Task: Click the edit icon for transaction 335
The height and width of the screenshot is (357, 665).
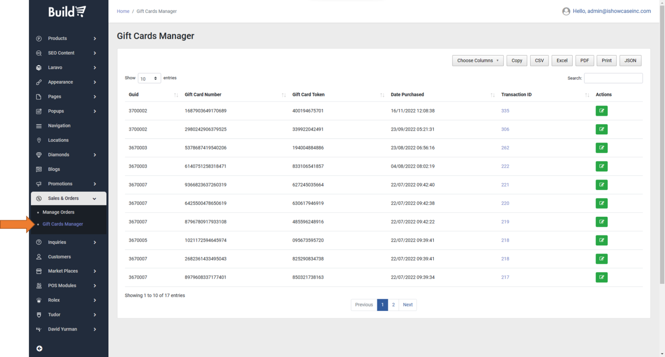Action: pos(601,111)
